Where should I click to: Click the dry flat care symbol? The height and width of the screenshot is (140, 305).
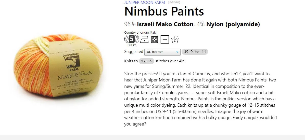pos(165,39)
